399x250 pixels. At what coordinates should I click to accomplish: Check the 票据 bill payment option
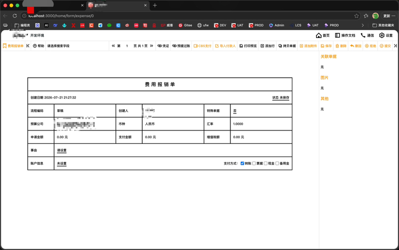click(254, 163)
